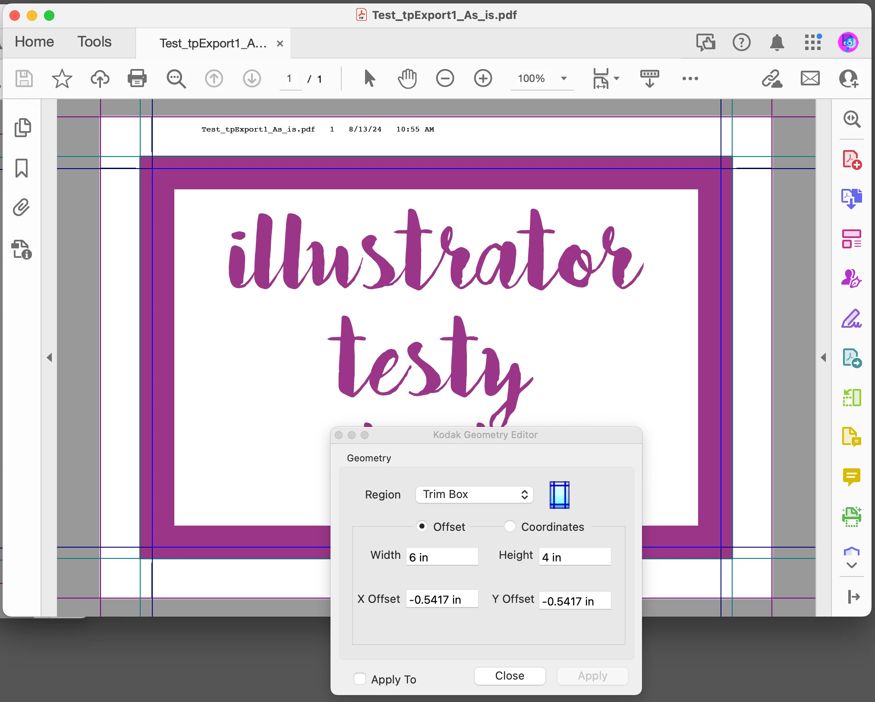Click the X Offset input field
The image size is (875, 702).
tap(441, 599)
